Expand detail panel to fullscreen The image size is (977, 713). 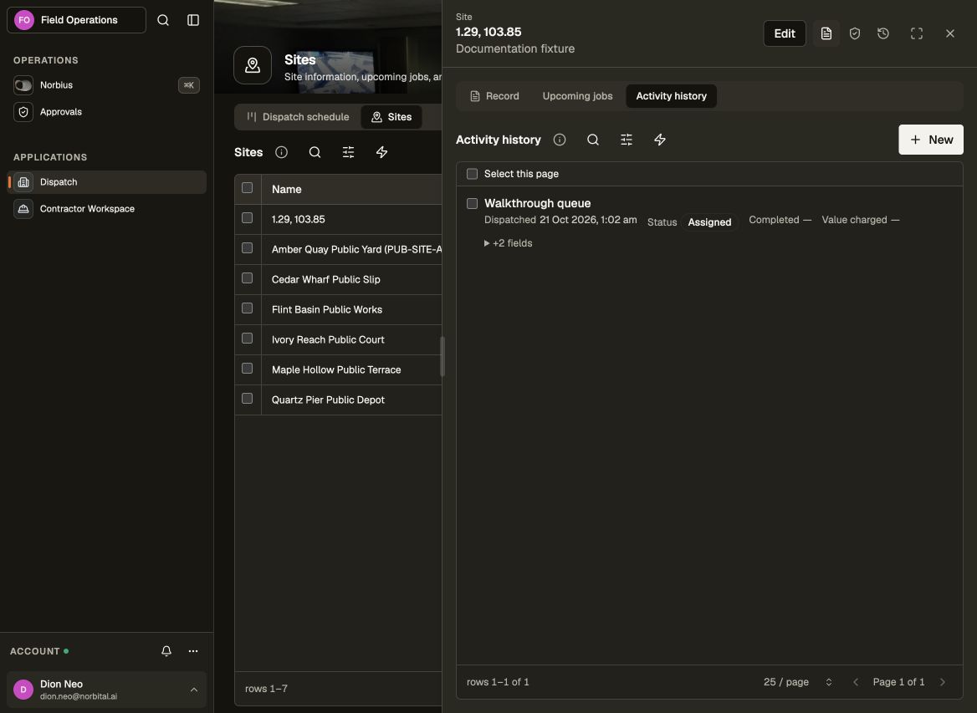coord(917,33)
